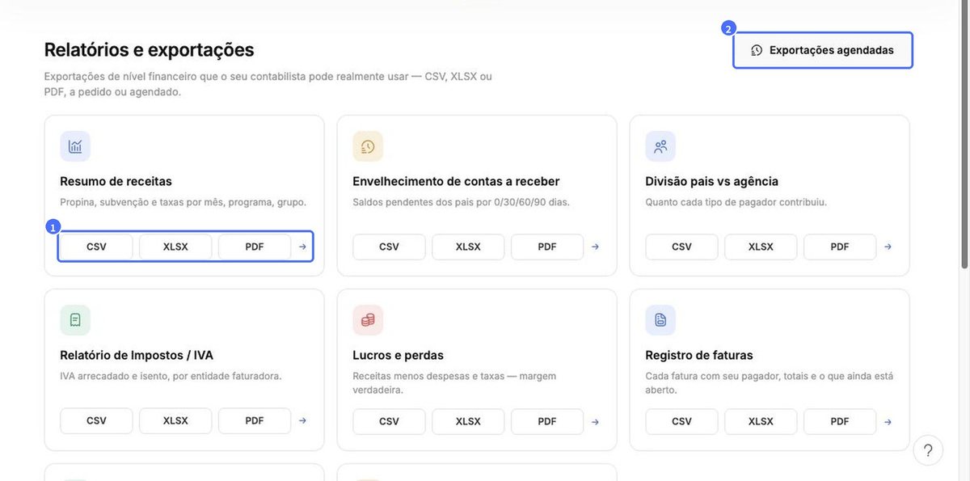Click the Relatórios e exportações heading

click(149, 49)
